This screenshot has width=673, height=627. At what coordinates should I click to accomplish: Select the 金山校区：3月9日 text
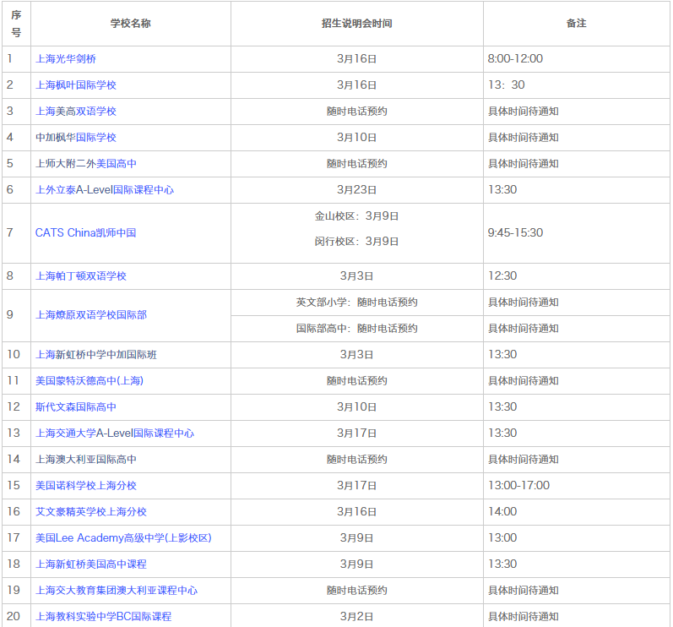356,216
